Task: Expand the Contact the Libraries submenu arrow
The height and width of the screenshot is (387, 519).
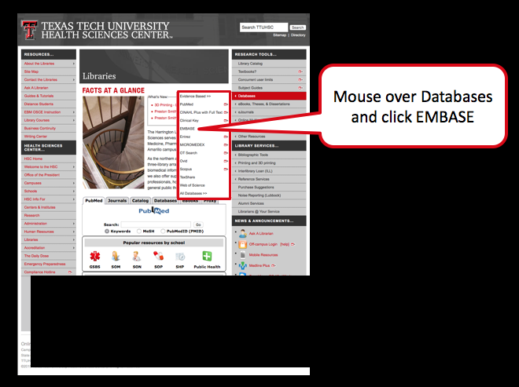Action: coord(73,79)
